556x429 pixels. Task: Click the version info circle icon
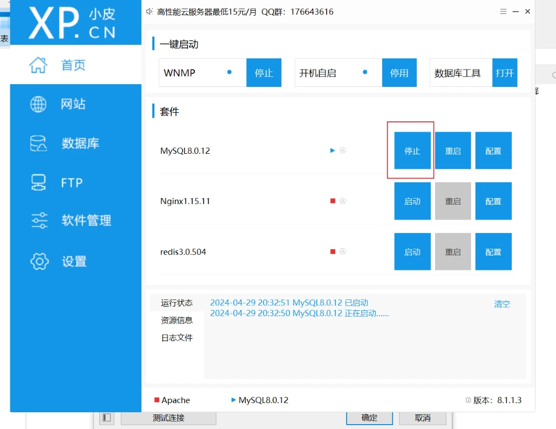point(468,400)
